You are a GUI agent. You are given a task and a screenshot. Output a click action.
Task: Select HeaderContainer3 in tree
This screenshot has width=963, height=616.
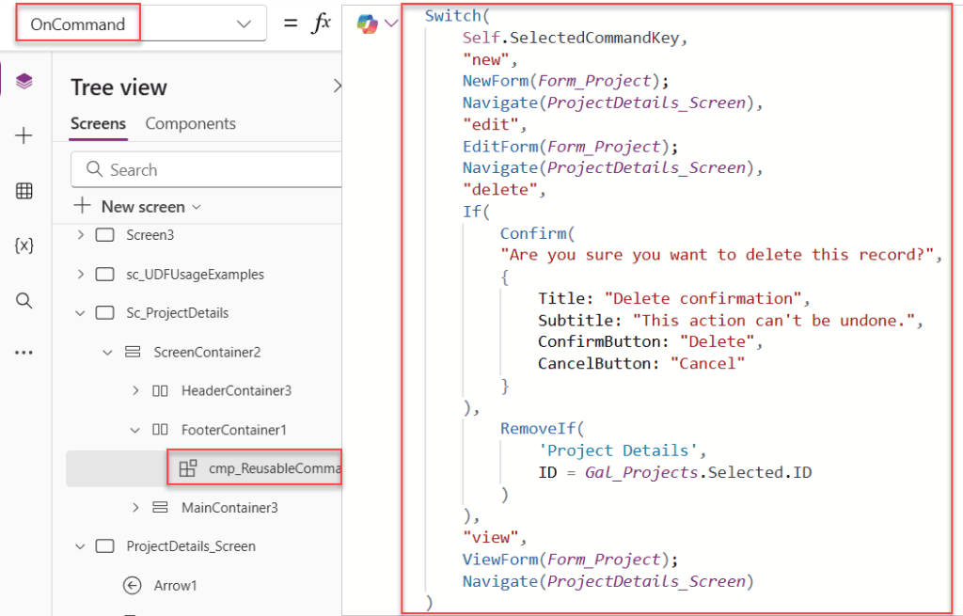pos(236,390)
